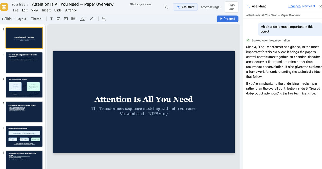Insert a table using the grid icon
The width and height of the screenshot is (322, 169).
[x=73, y=19]
